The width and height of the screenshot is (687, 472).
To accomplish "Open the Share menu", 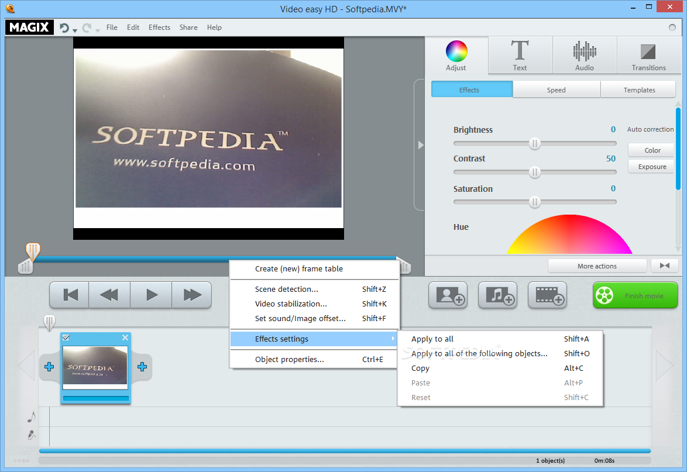I will 188,27.
